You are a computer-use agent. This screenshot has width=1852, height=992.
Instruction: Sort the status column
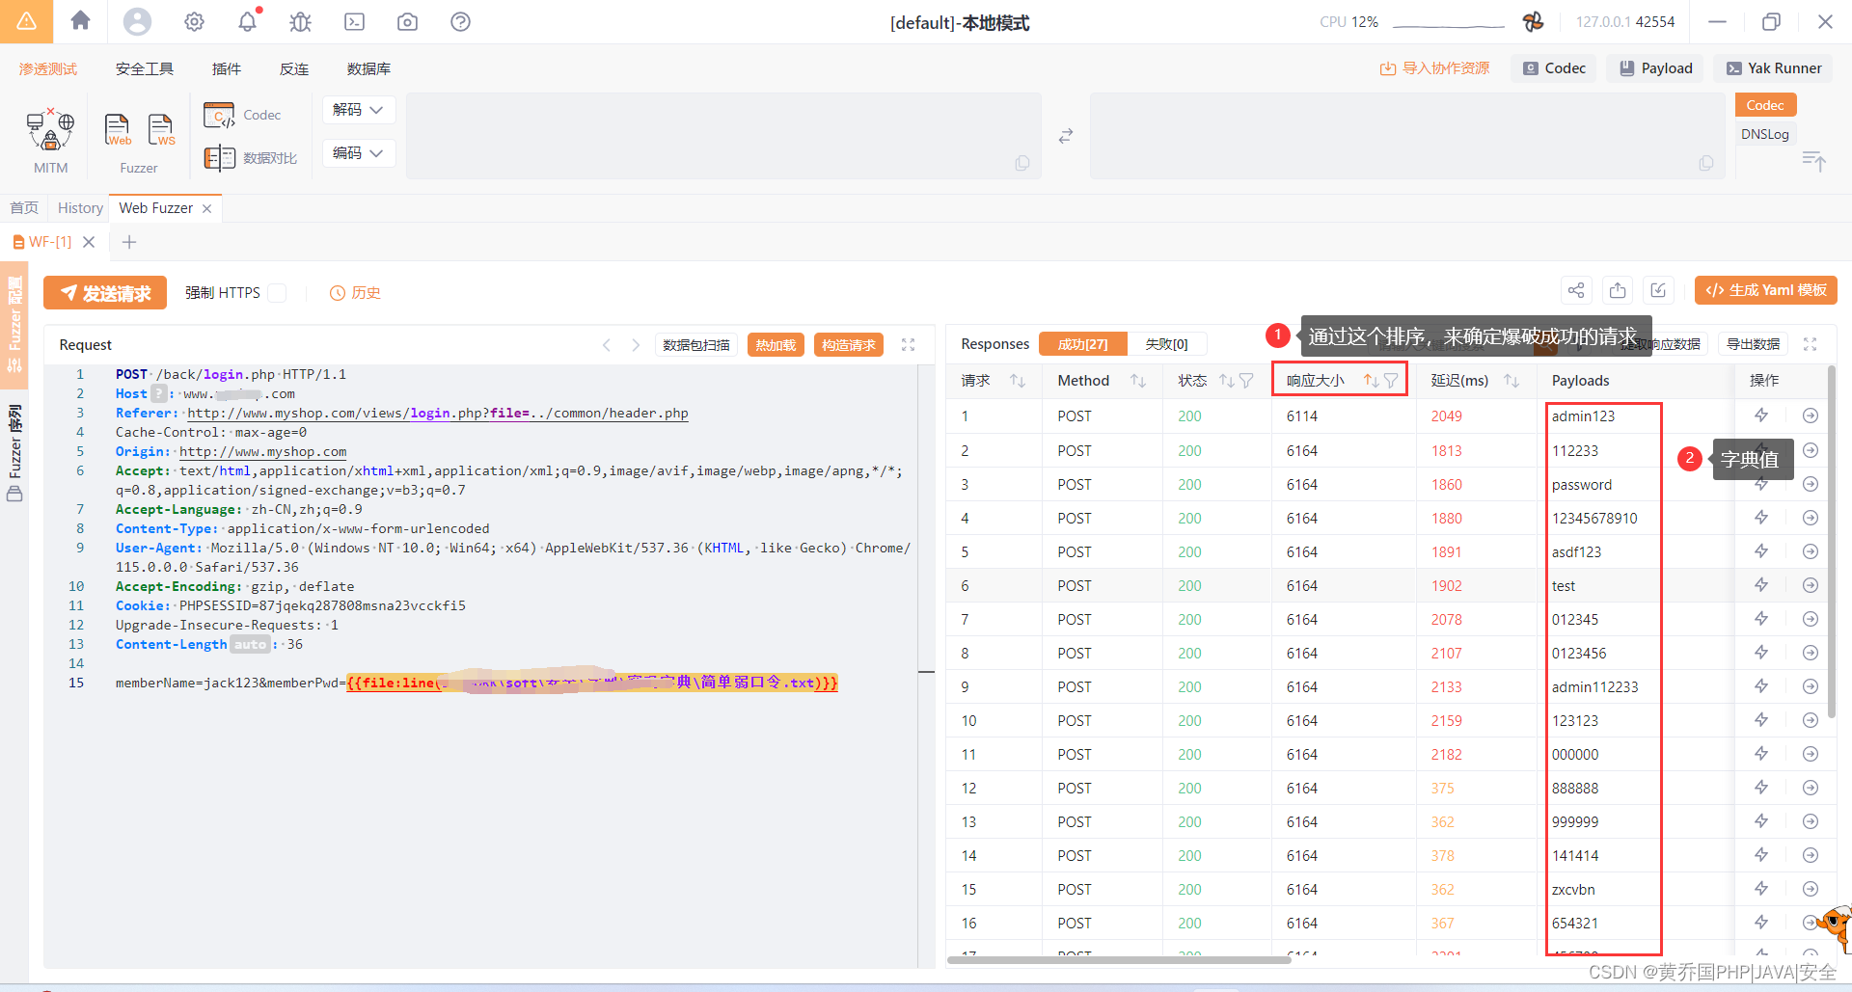(x=1226, y=381)
